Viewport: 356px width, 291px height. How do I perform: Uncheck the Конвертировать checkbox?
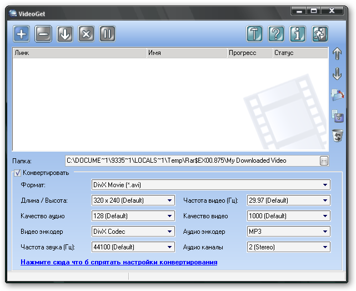(17, 173)
